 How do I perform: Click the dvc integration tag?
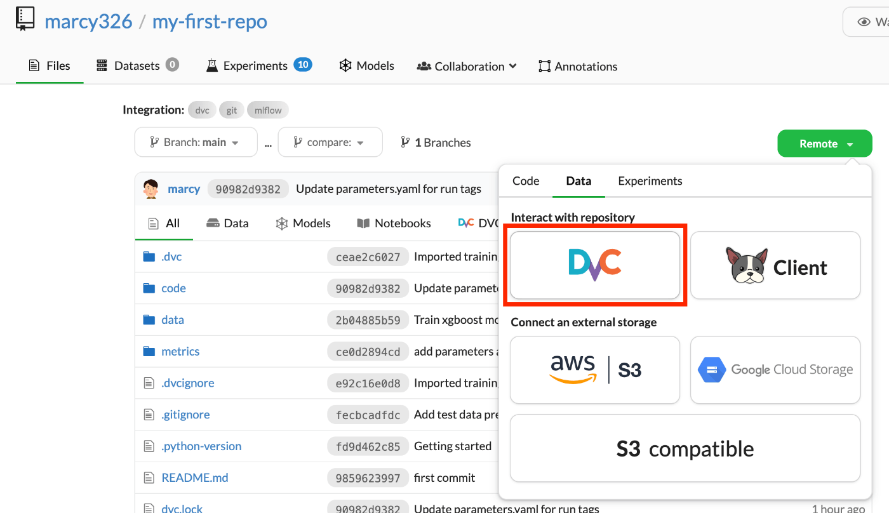[x=202, y=110]
